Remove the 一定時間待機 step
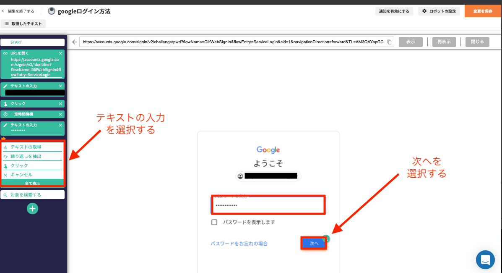The image size is (502, 273). point(60,114)
